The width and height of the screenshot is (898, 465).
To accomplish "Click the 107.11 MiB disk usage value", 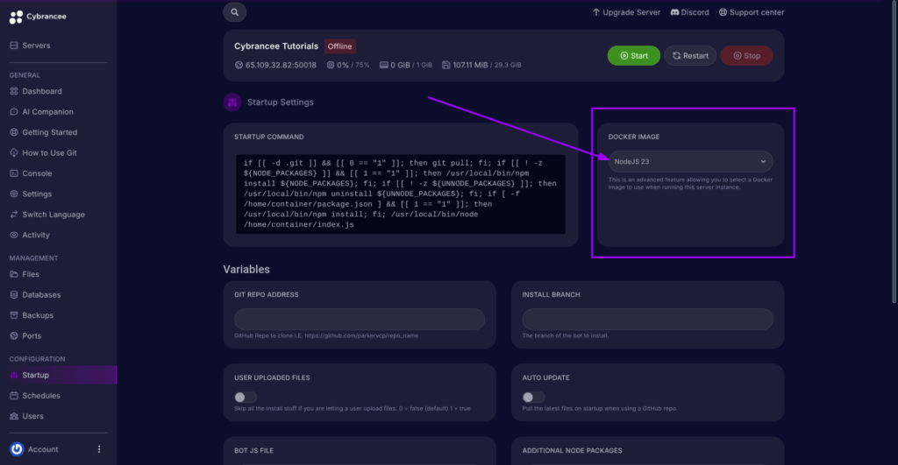I will pyautogui.click(x=470, y=65).
